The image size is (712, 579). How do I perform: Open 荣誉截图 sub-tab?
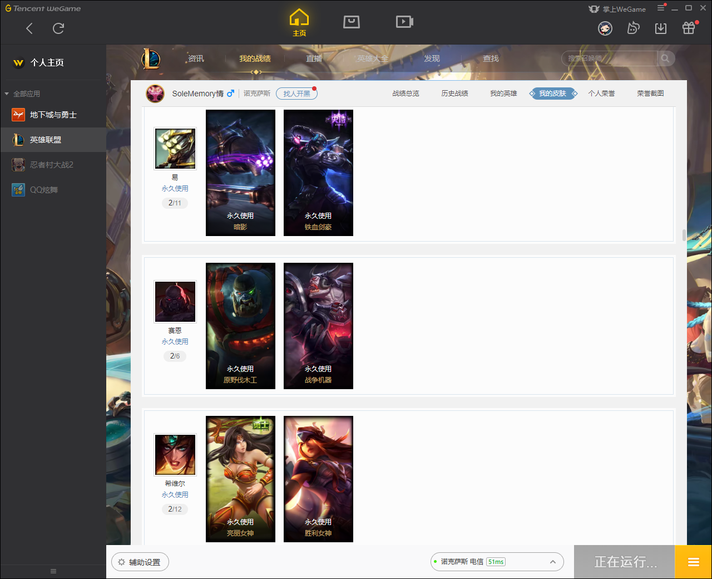coord(650,94)
